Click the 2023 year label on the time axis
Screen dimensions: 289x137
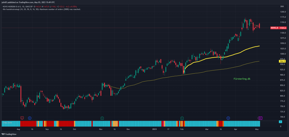[x=155, y=130]
